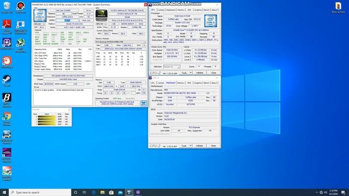Click the Close button in the Processor CPU-Z window
Image resolution: width=349 pixels, height=196 pixels.
(x=213, y=72)
